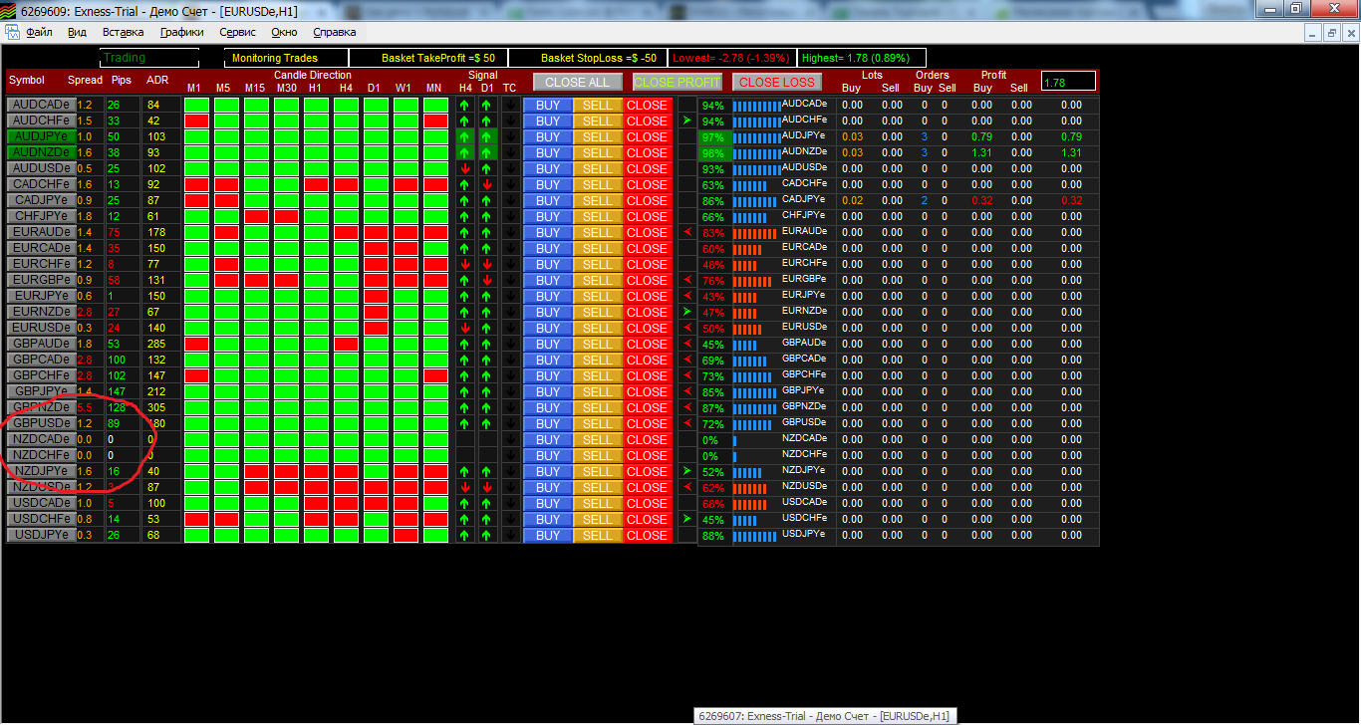Click the H4 signal arrow for USDJPYe
1361x725 pixels.
pos(465,535)
